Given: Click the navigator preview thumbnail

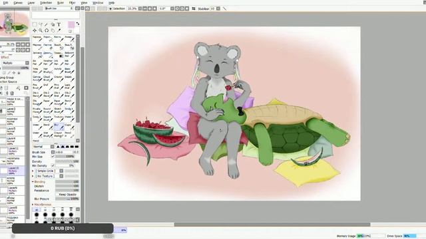Looking at the screenshot, I should (x=15, y=24).
